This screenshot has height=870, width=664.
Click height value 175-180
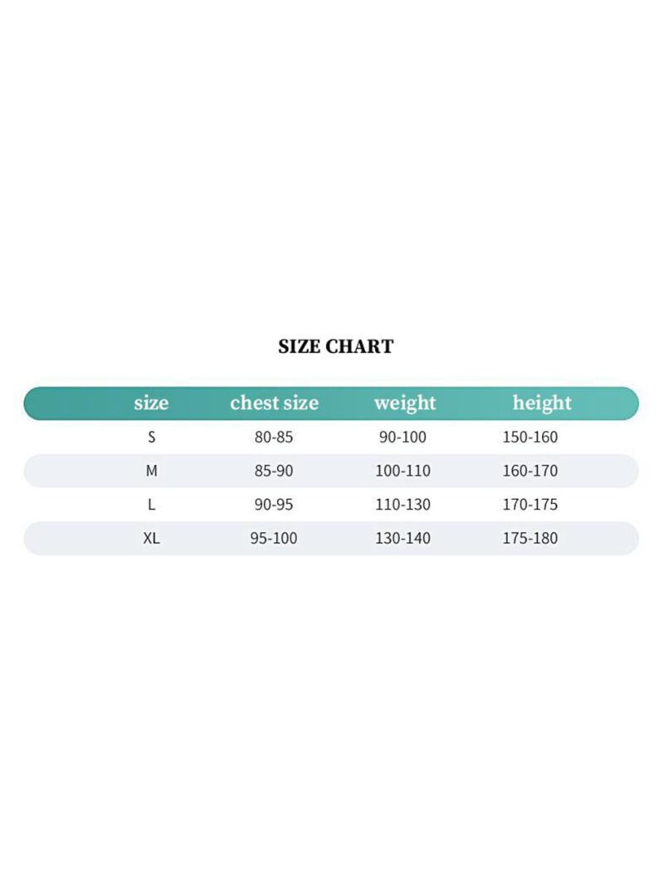click(530, 538)
